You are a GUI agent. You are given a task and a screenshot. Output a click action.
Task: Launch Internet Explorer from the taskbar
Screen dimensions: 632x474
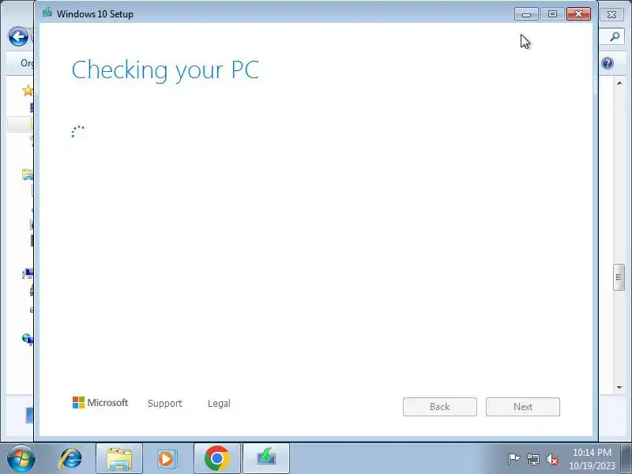point(71,459)
